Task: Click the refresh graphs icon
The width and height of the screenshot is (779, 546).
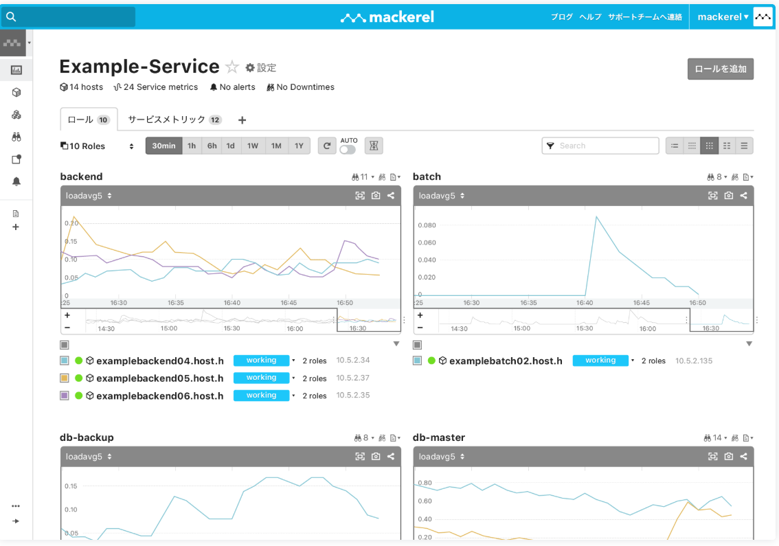Action: (x=327, y=146)
